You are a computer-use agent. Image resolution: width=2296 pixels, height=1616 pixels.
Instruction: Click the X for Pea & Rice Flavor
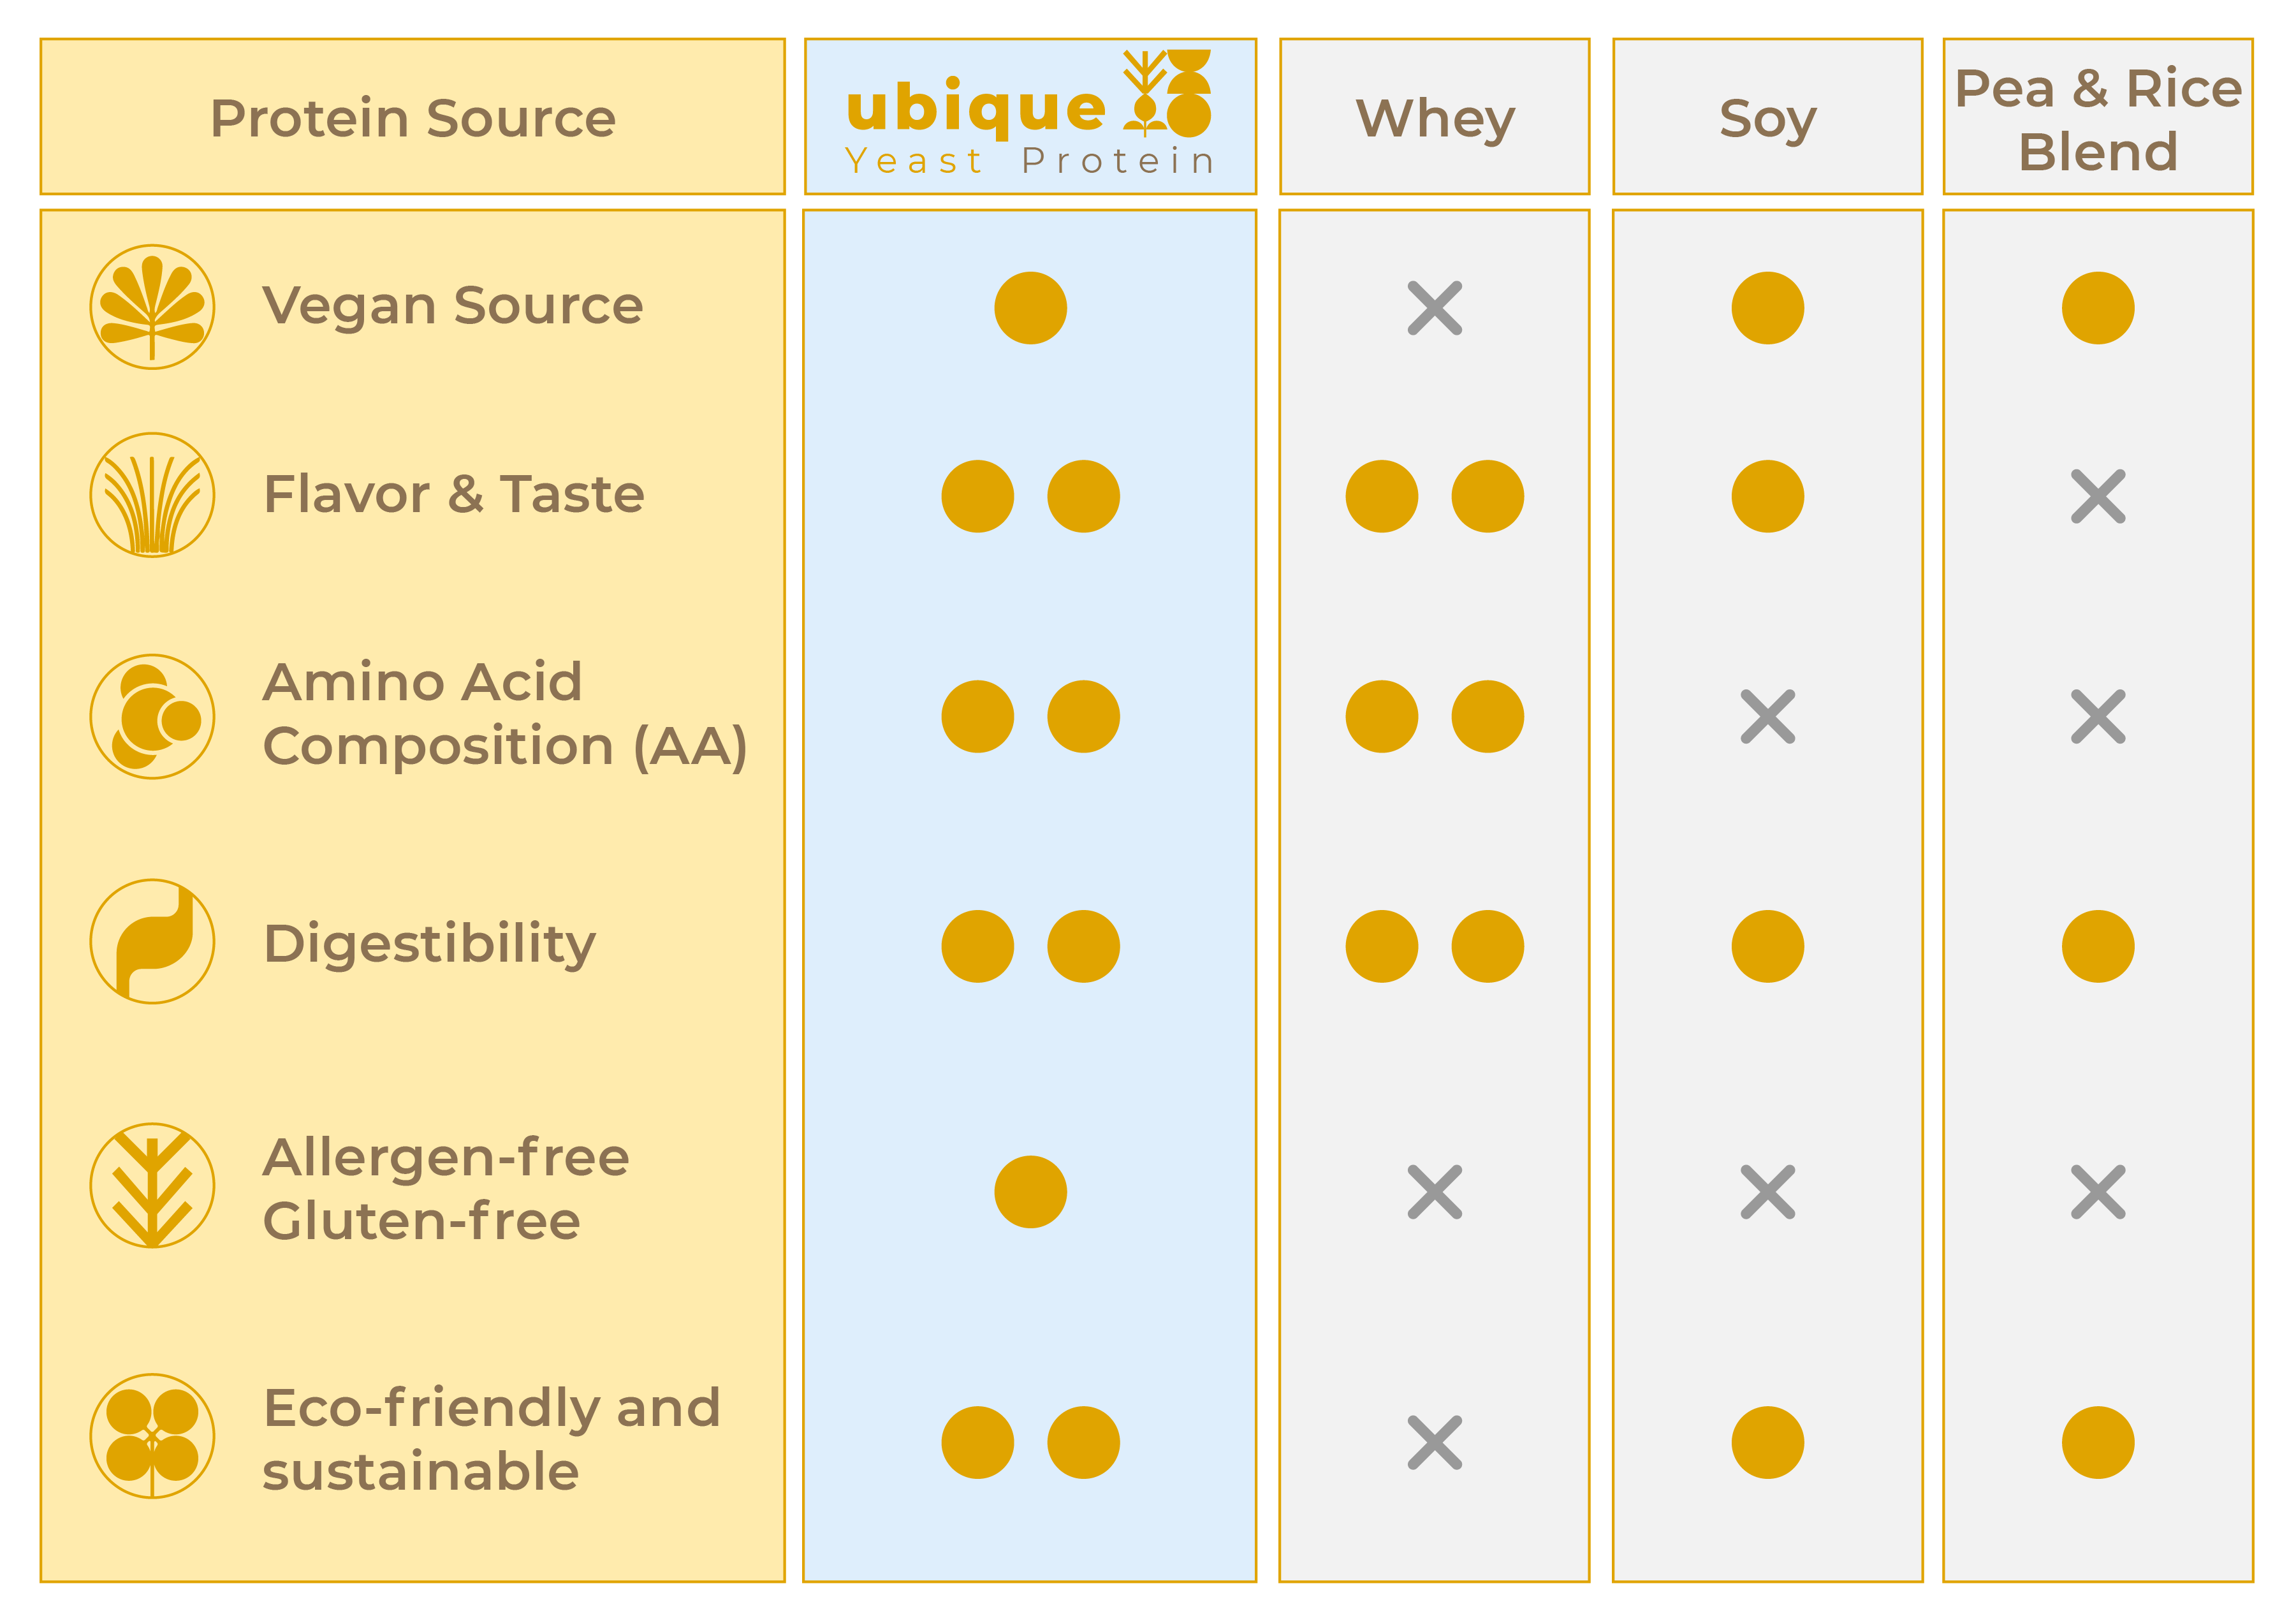tap(2097, 496)
